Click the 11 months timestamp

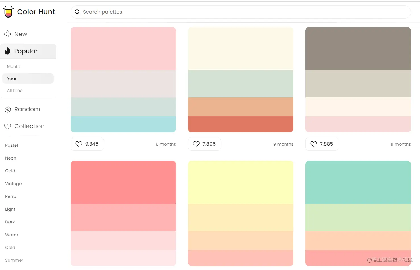(400, 144)
